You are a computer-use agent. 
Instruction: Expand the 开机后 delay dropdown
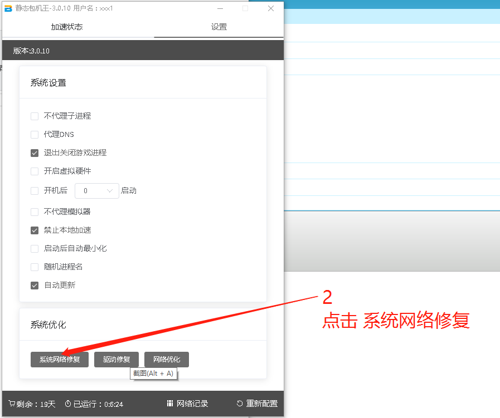click(97, 191)
